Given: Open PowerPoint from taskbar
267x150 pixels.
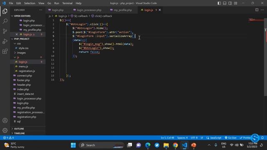Looking at the screenshot, I should pos(194,145).
